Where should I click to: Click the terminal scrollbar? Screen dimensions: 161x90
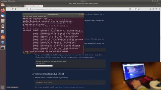click(x=84, y=49)
